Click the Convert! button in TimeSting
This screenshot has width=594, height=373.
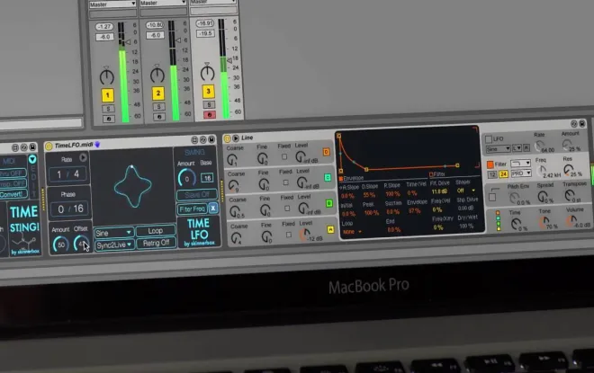(x=13, y=194)
